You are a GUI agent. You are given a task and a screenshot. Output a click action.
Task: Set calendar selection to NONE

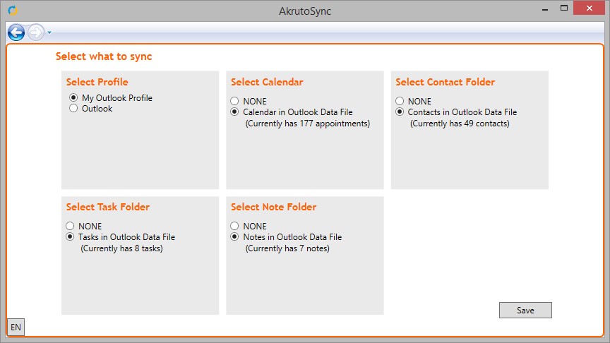[x=235, y=102]
